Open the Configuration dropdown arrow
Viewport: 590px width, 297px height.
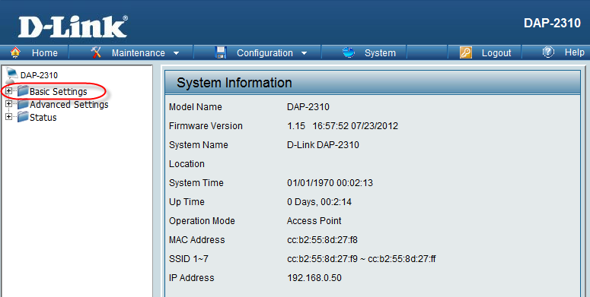point(304,53)
